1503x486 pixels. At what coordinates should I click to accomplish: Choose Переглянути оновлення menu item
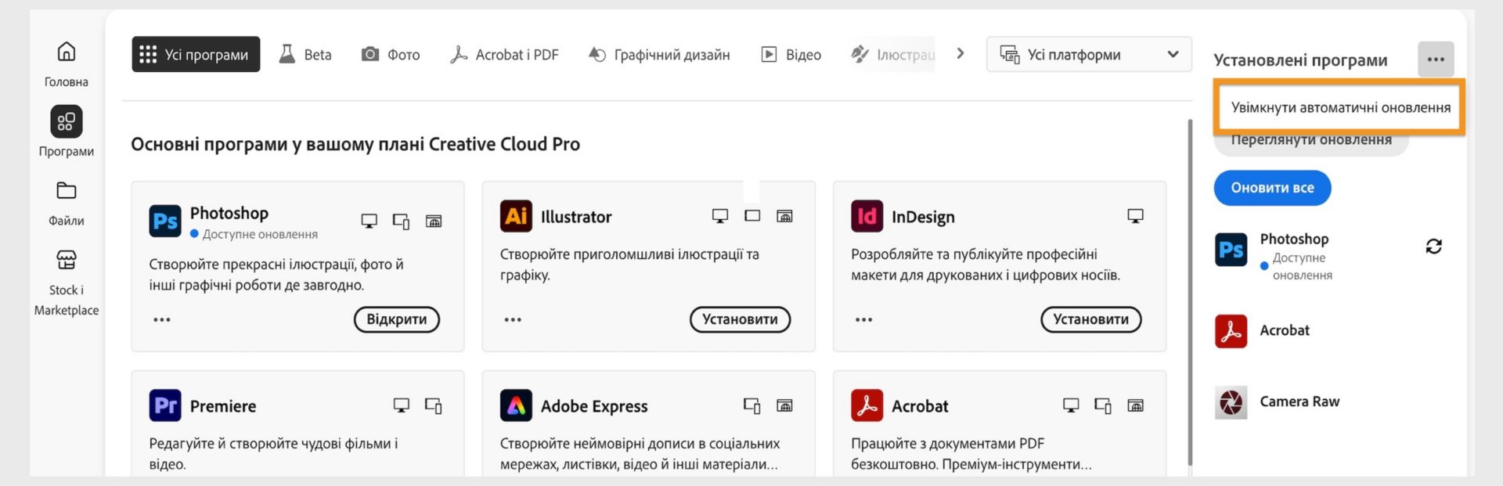[x=1311, y=142]
